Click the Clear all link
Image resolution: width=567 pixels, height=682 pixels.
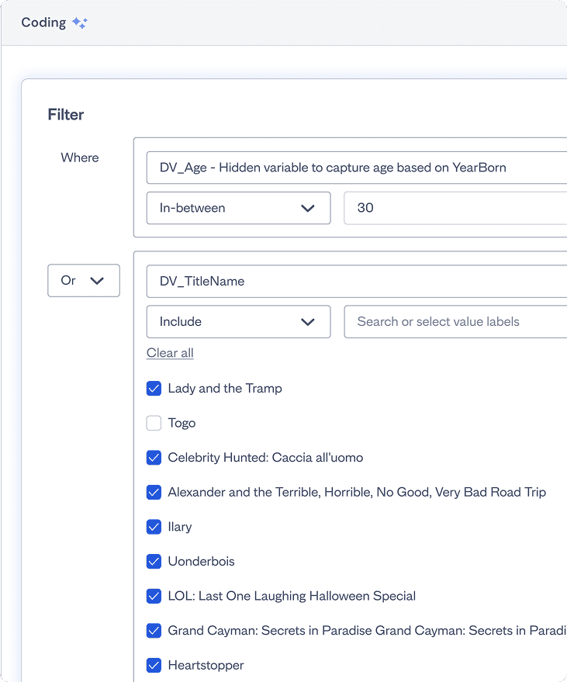pyautogui.click(x=170, y=353)
